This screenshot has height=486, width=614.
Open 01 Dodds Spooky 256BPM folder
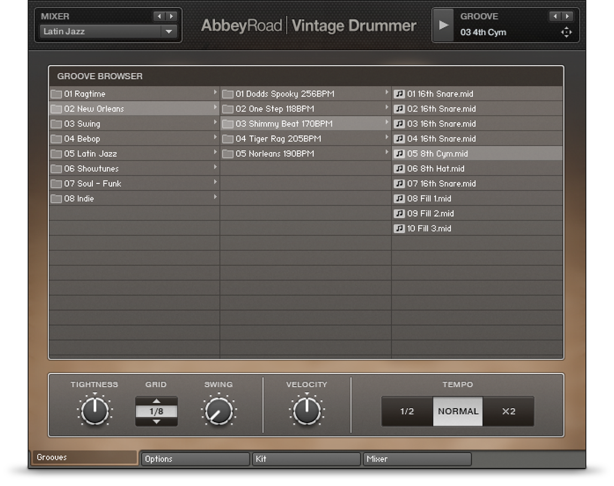coord(305,94)
